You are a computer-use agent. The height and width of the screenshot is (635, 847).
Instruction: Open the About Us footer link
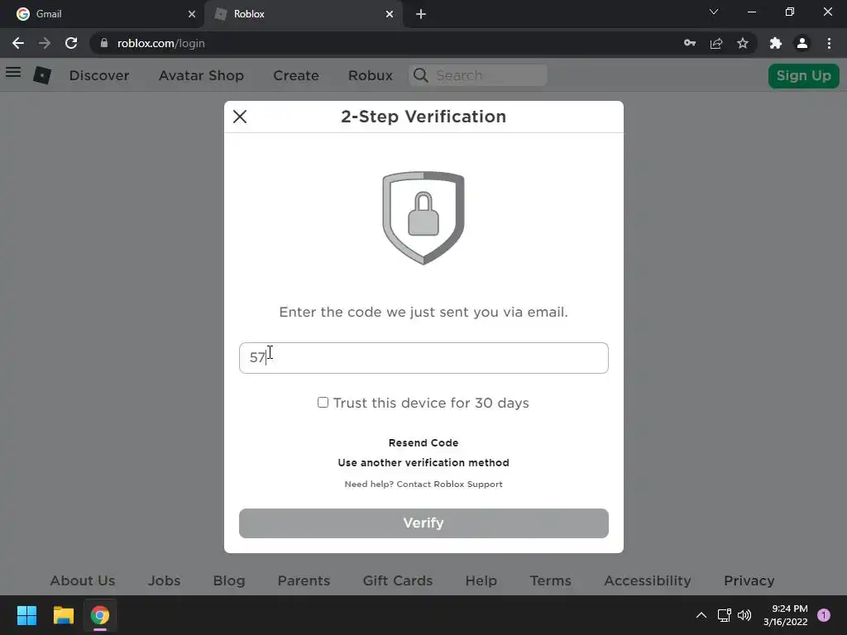click(83, 580)
